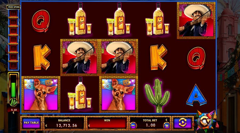Click the blue A symbol
Screen dimensions: 240x133
click(196, 95)
